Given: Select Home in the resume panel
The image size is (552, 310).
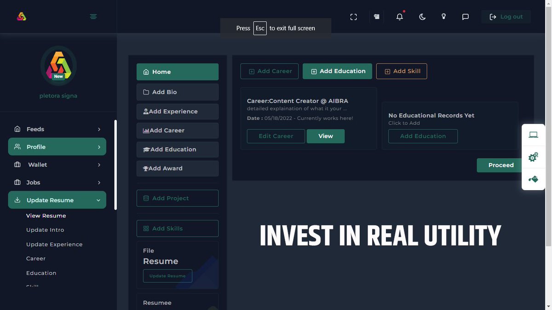Looking at the screenshot, I should [178, 72].
